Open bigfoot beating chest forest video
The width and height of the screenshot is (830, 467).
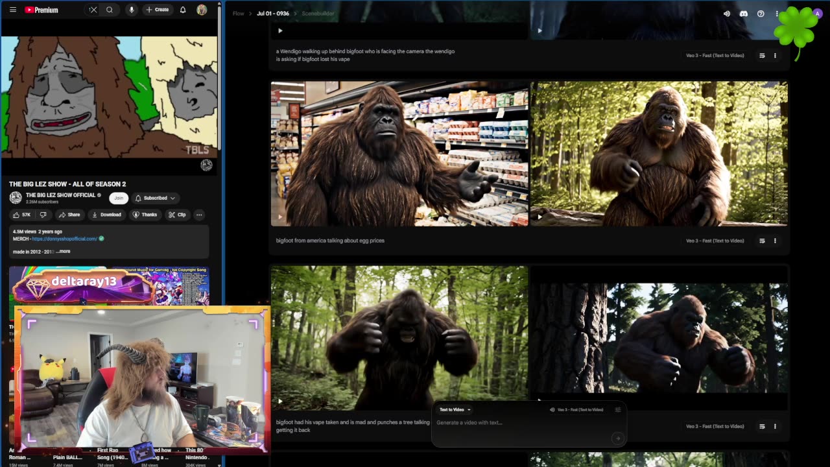tap(399, 338)
